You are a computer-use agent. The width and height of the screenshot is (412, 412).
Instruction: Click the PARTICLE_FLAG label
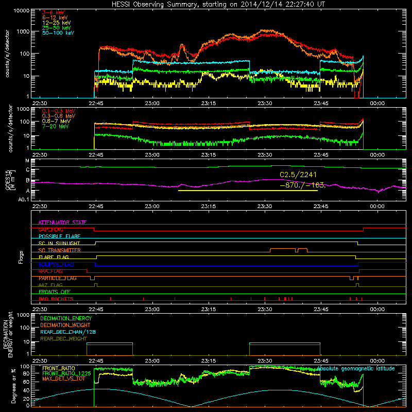tap(58, 278)
